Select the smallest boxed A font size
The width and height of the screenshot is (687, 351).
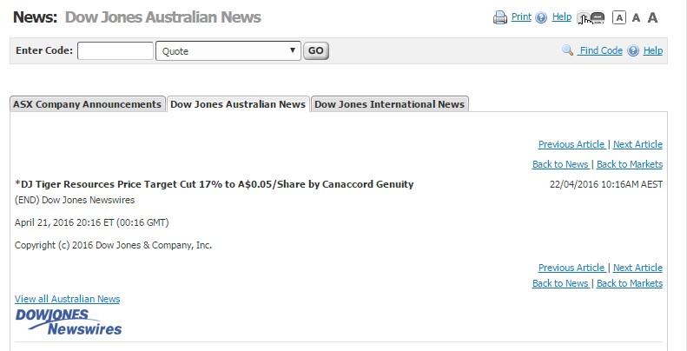click(x=619, y=17)
